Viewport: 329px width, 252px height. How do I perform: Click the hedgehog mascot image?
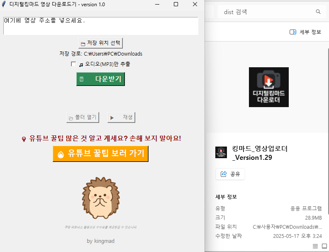[101, 198]
